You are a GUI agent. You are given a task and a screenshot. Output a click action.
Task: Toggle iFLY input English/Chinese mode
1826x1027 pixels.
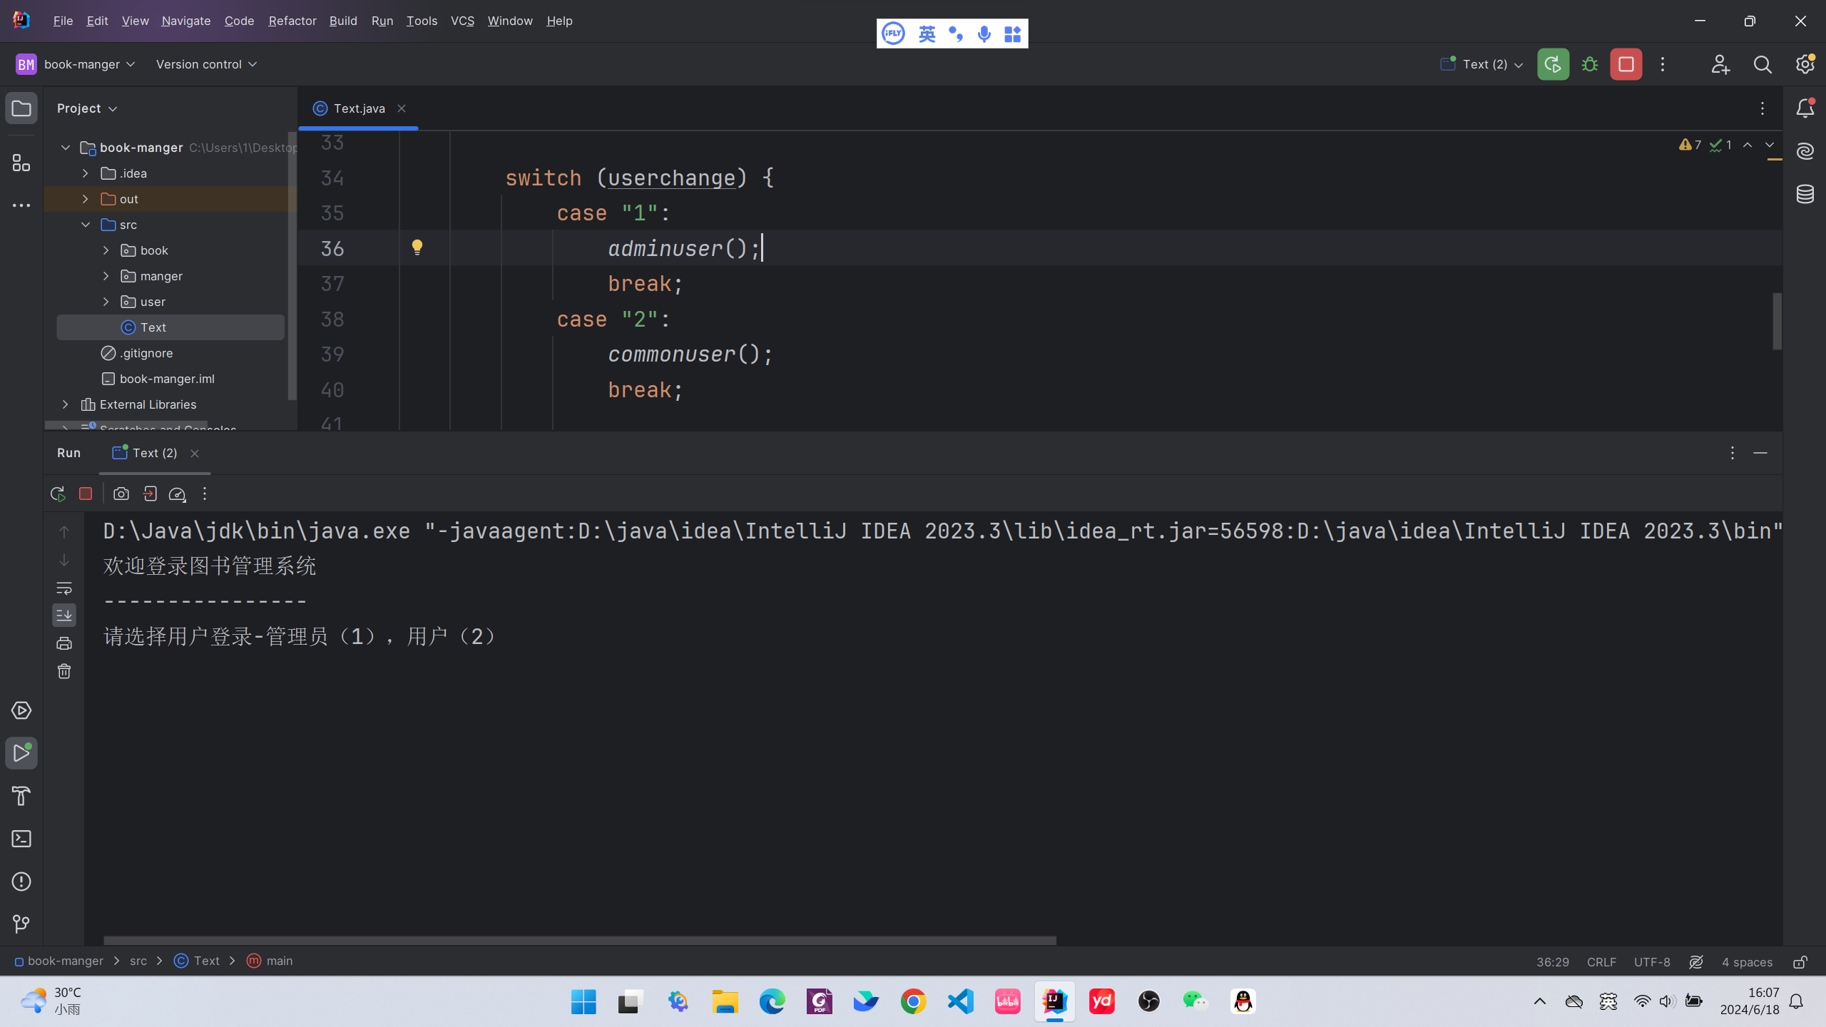point(927,34)
